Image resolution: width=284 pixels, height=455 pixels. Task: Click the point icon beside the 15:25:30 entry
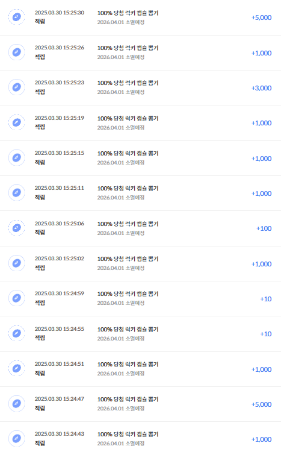[x=16, y=17]
